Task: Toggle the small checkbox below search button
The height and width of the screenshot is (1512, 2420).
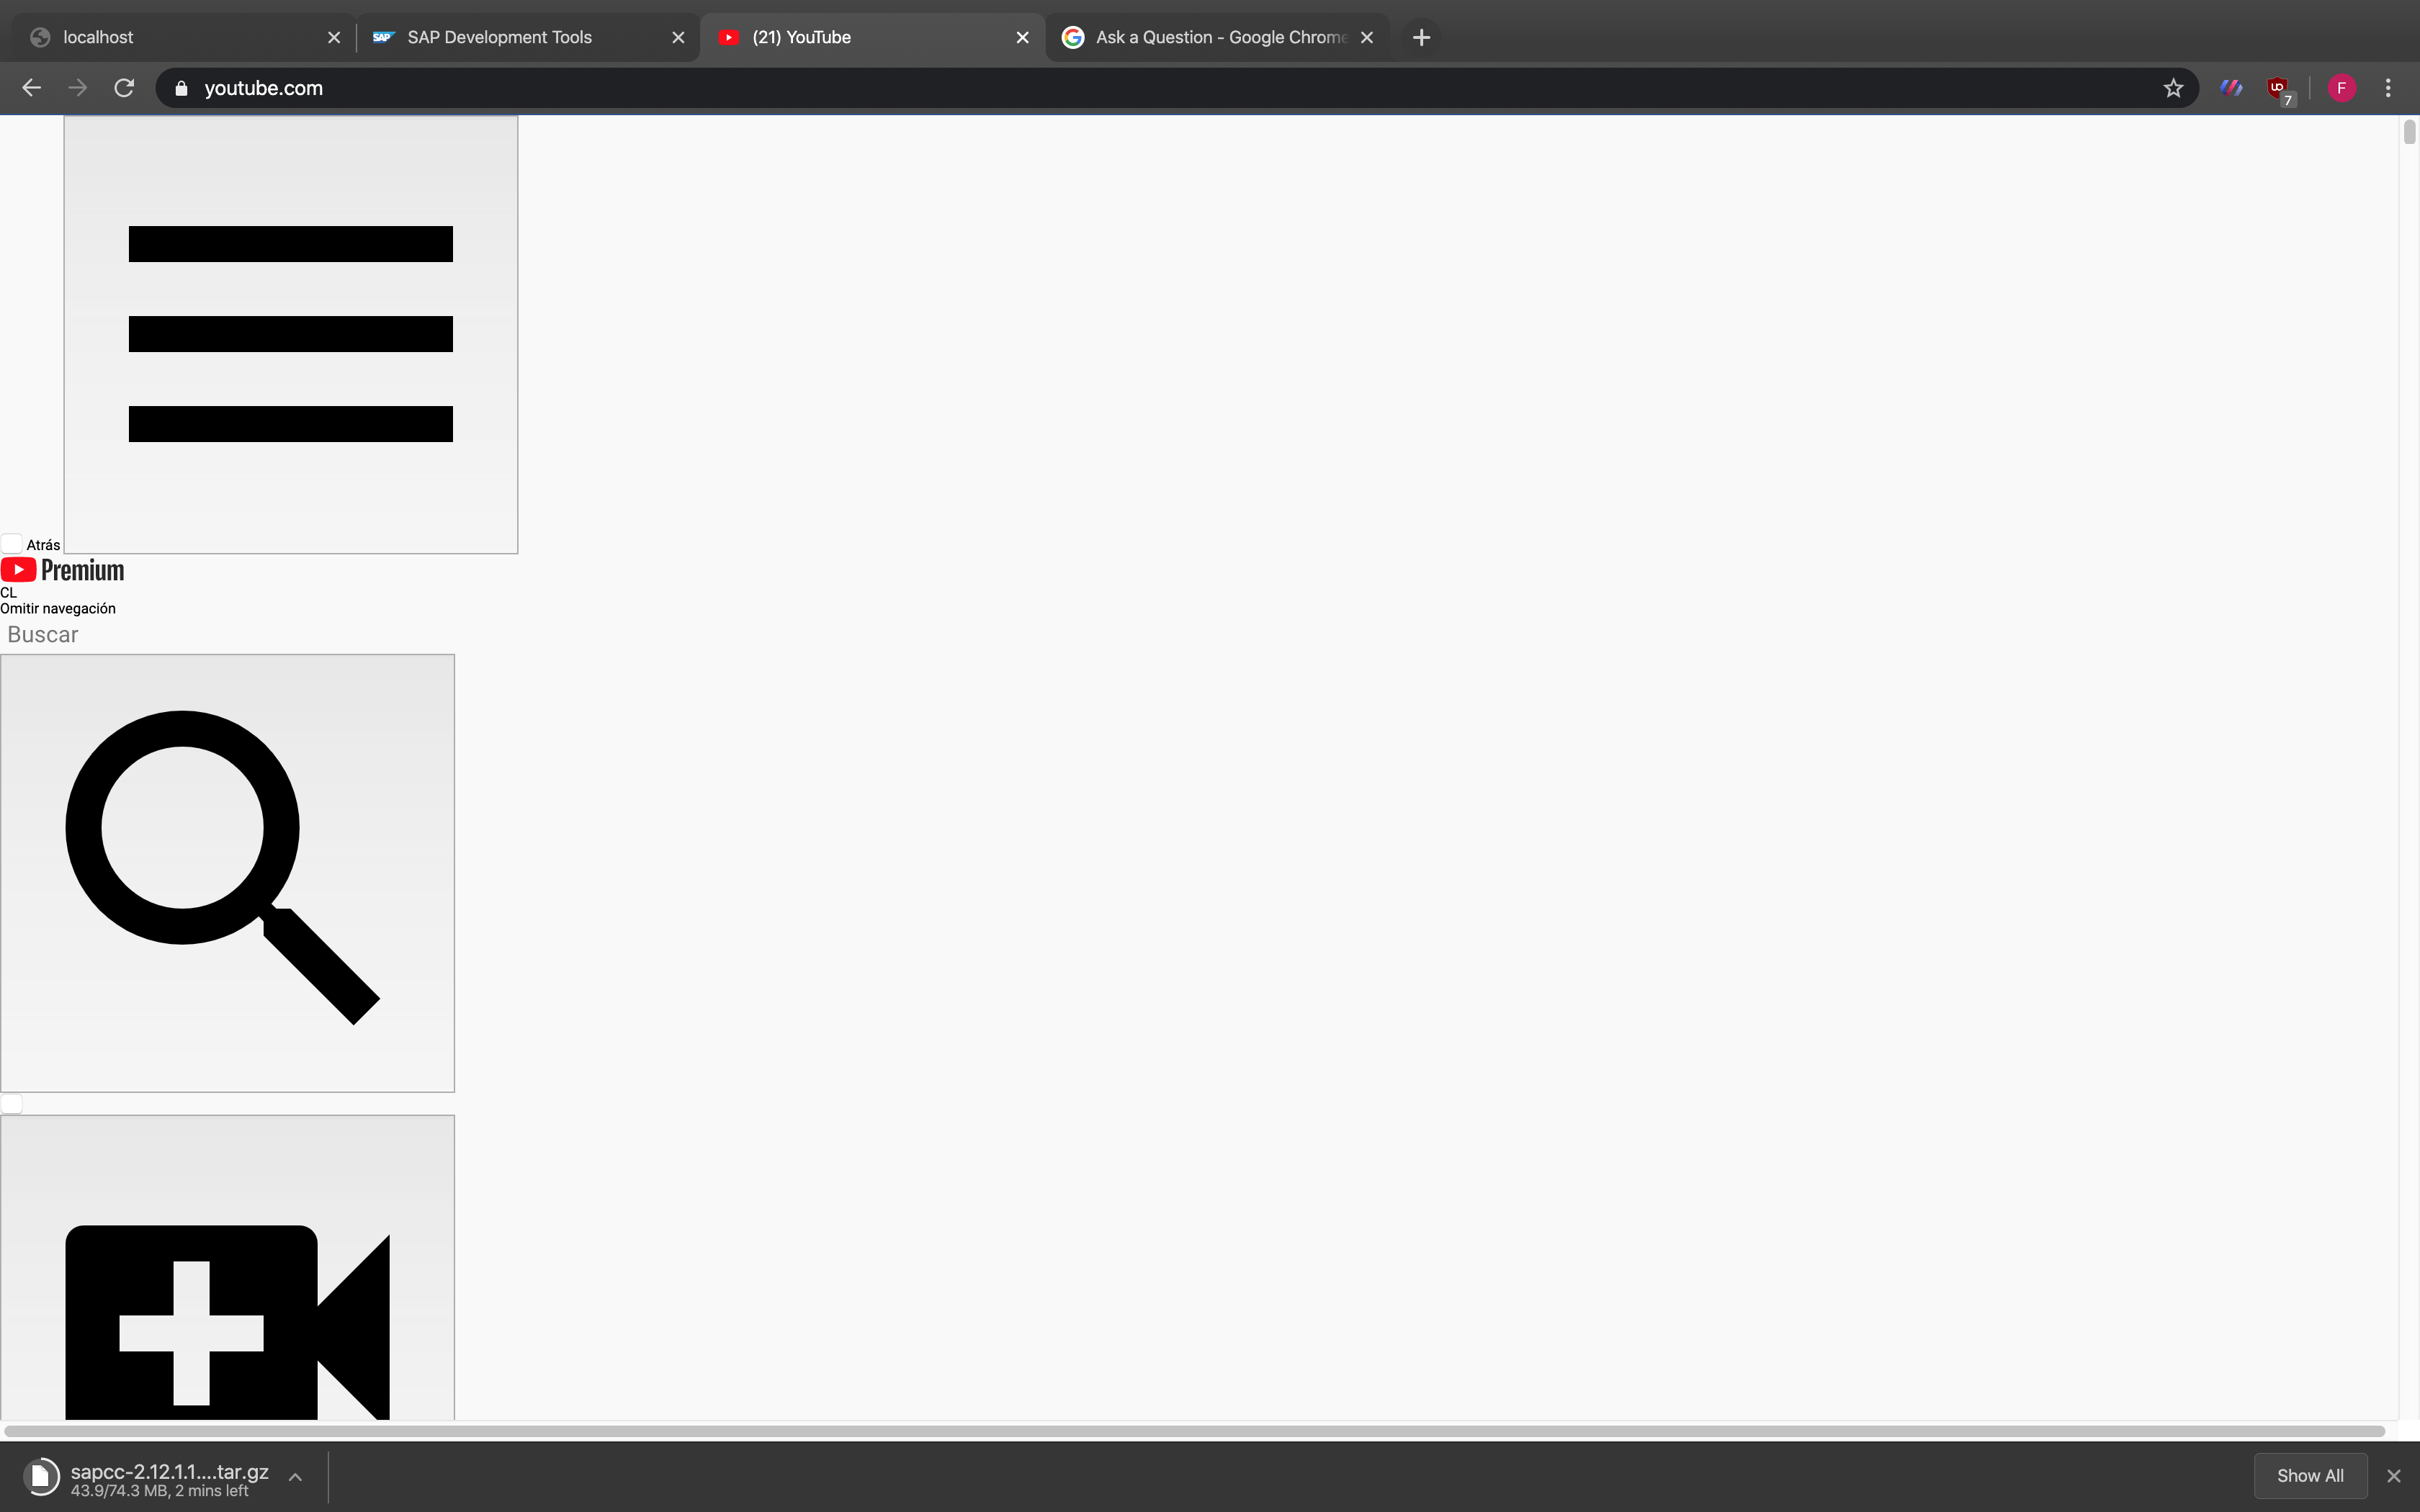Action: click(12, 1104)
